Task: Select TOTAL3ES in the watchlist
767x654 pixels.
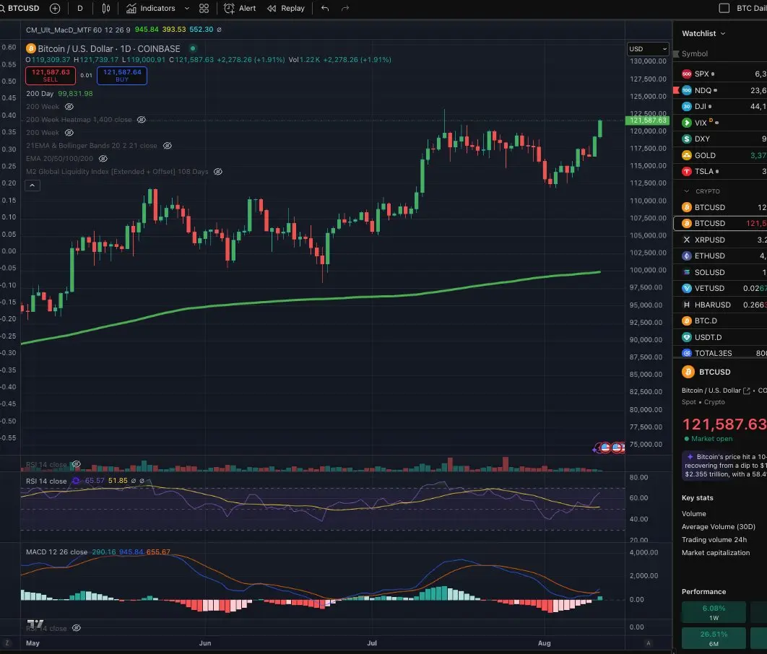Action: [x=720, y=353]
